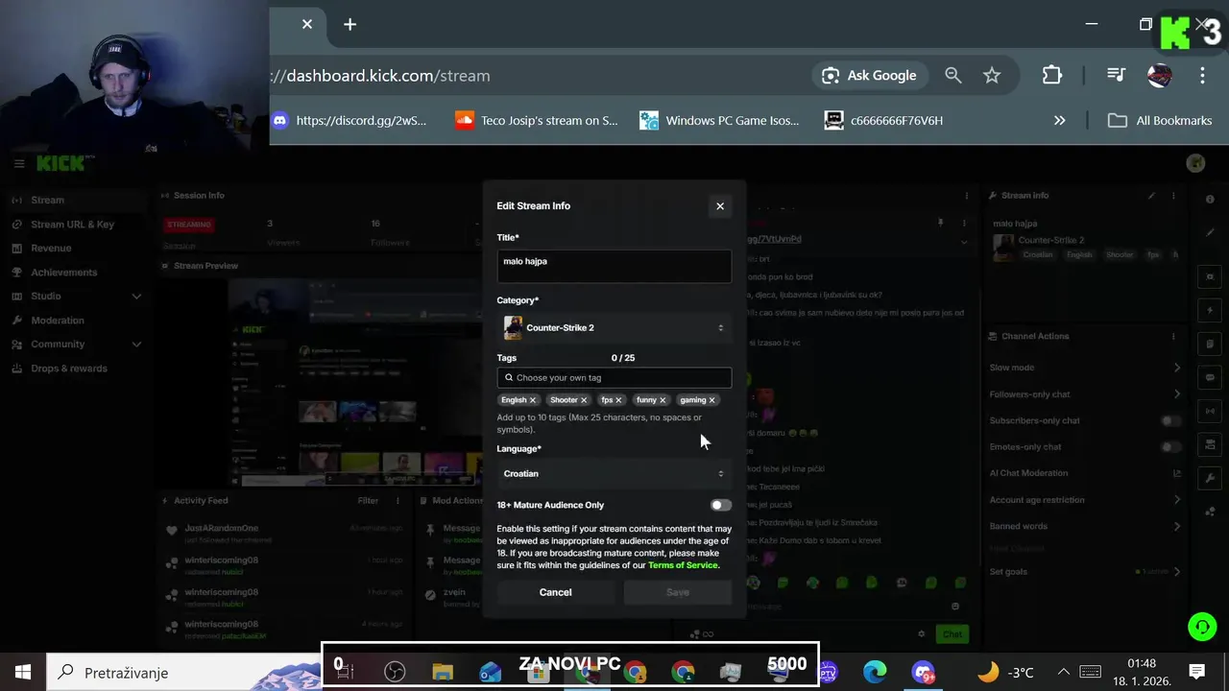Open the profile avatar in Kick header
The image size is (1229, 691).
coord(1195,164)
